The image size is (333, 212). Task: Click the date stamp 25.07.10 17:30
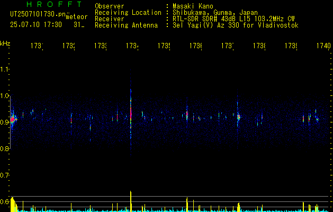[36, 25]
